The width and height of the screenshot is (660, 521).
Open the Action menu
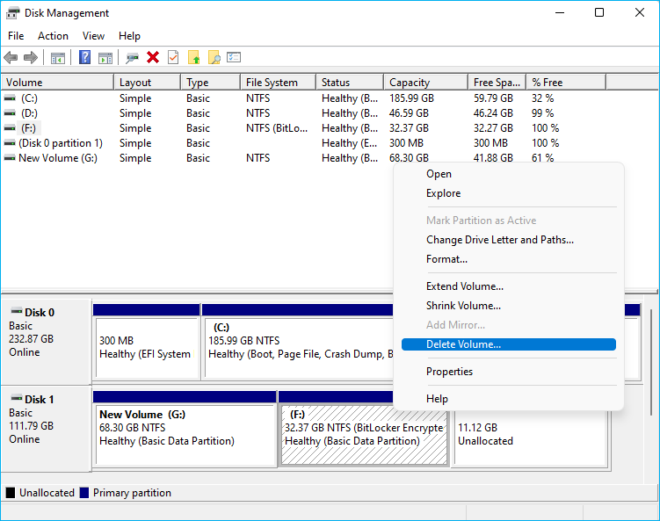pos(53,36)
